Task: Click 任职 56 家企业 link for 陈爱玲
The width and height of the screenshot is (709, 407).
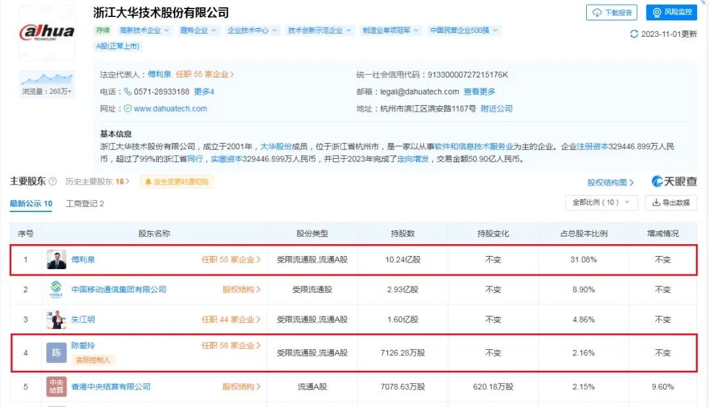Action: (231, 345)
